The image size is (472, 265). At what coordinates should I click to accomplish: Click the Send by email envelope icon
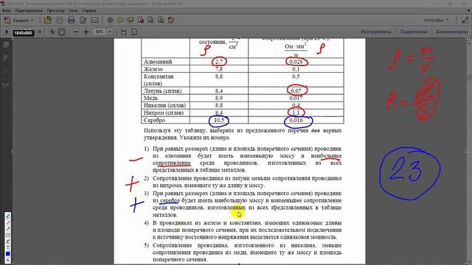(94, 20)
